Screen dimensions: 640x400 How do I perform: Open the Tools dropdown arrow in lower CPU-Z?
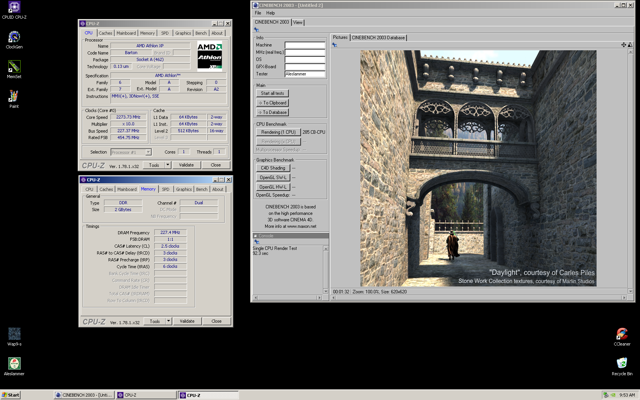point(168,321)
